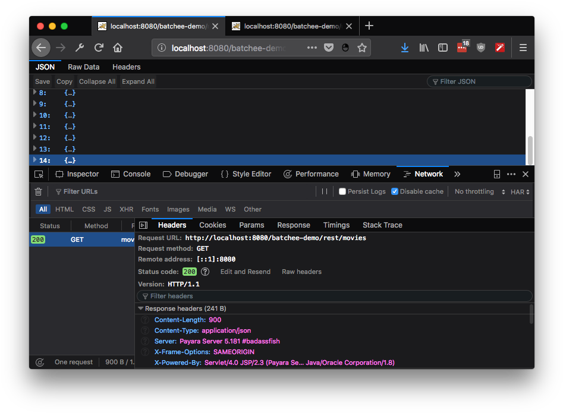Collapse the Response headers section
The image size is (563, 413).
click(x=141, y=308)
